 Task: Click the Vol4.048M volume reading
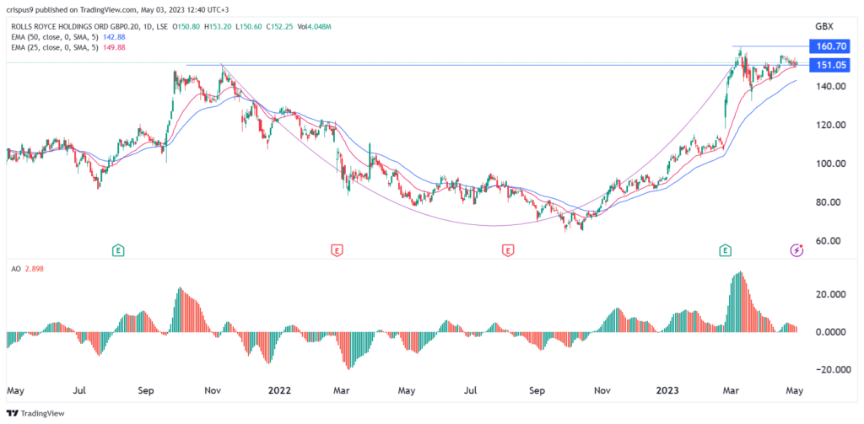click(x=312, y=26)
